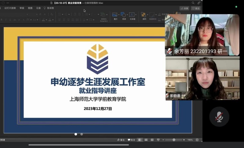This screenshot has width=244, height=148.
Task: Open reading view from status bar
Action: pos(152,140)
